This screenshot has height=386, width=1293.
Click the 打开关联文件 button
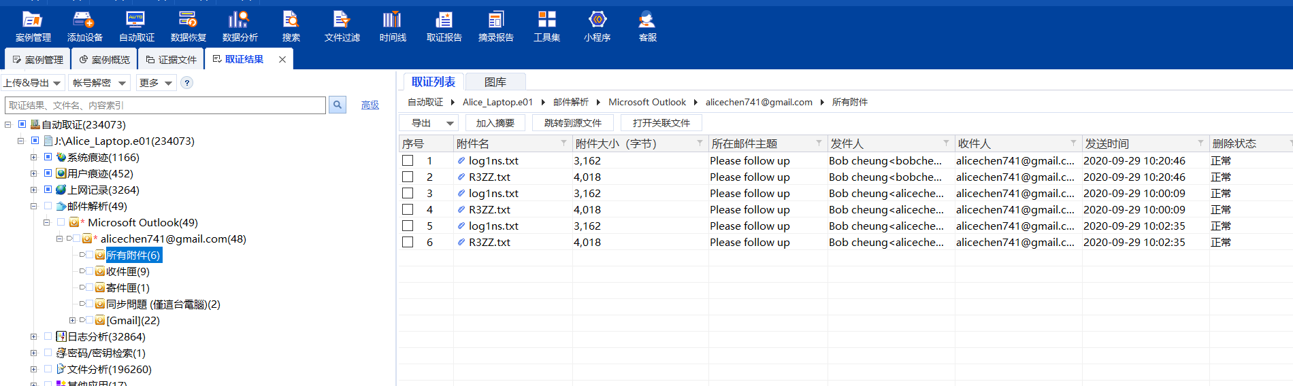[x=661, y=123]
